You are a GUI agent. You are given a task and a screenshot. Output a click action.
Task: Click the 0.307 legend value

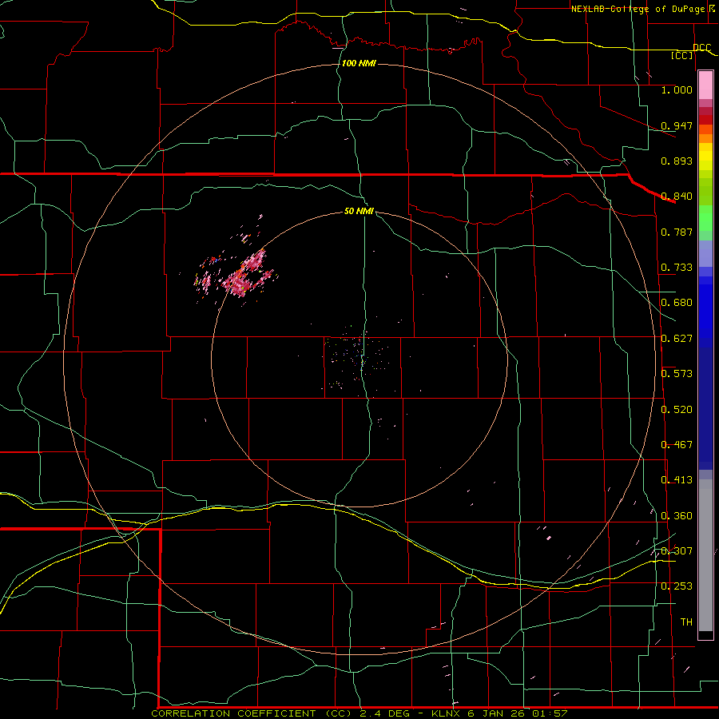[x=677, y=551]
